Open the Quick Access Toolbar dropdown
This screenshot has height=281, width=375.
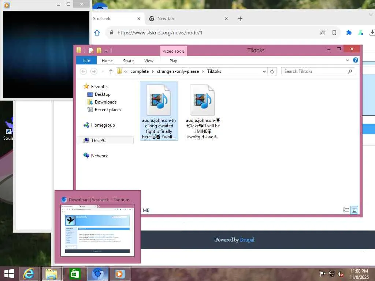coord(106,50)
